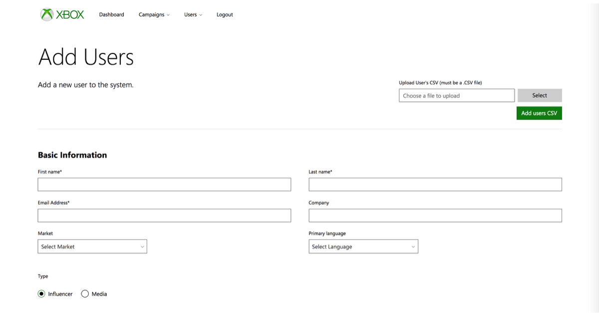599x313 pixels.
Task: Click into the Company text field
Action: pos(435,216)
